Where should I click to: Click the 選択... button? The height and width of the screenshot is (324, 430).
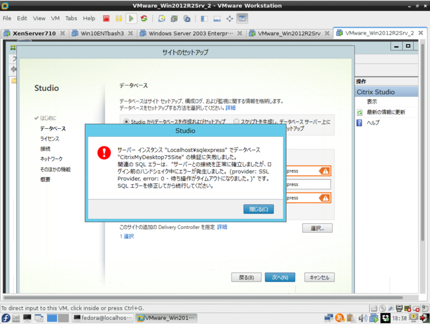point(317,228)
